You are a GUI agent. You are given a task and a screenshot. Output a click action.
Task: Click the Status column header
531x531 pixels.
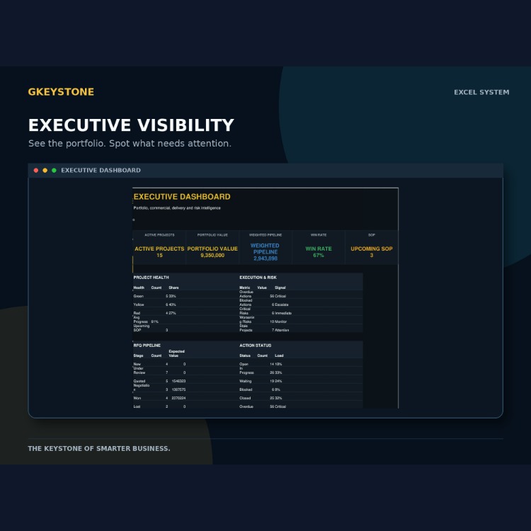(245, 355)
